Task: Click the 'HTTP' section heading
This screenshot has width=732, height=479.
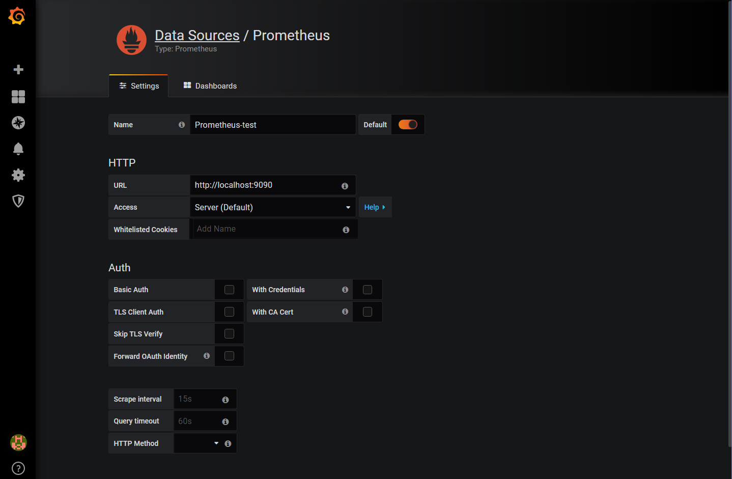Action: point(122,163)
